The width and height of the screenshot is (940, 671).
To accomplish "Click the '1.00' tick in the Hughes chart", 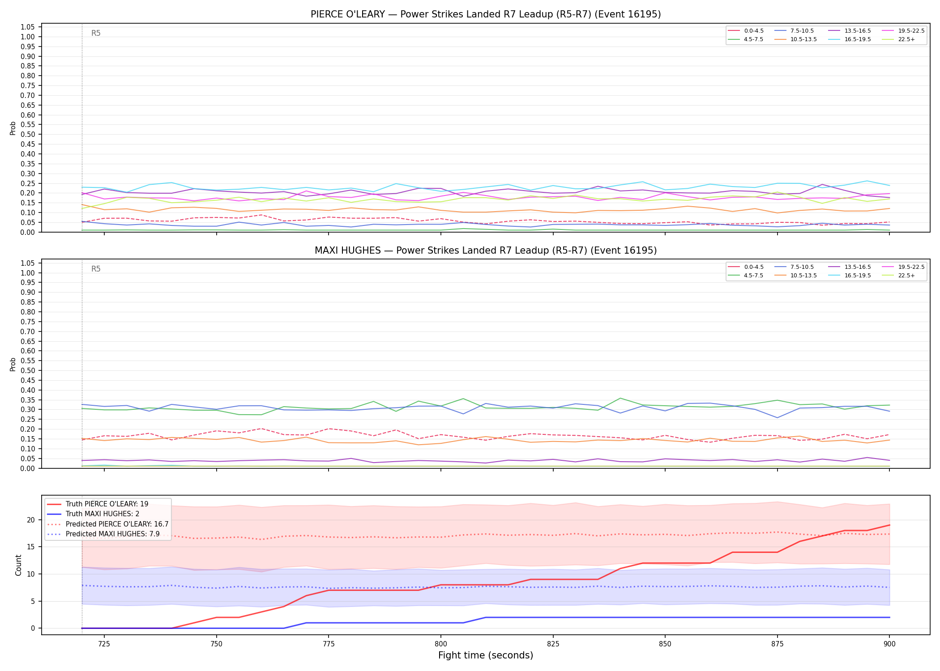I will (x=28, y=273).
